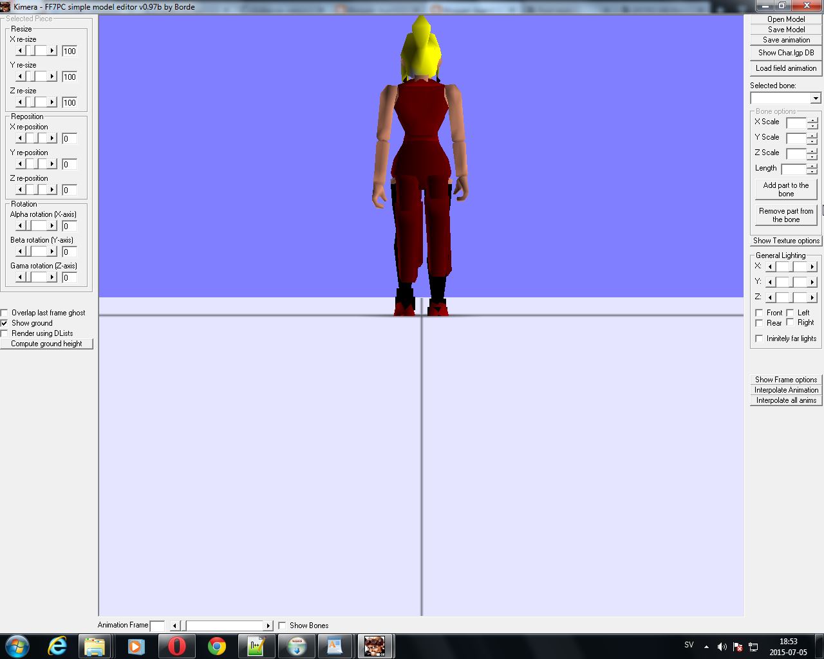824x659 pixels.
Task: Click the Kimera title bar app icon
Action: click(x=6, y=6)
